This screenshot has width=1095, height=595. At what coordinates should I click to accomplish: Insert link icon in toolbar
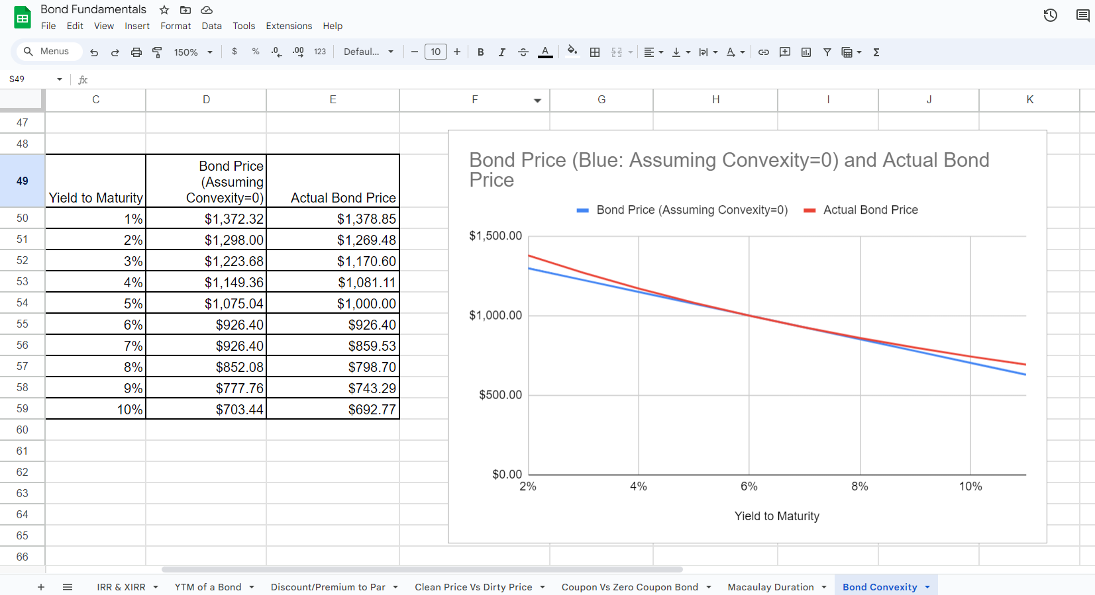coord(764,52)
